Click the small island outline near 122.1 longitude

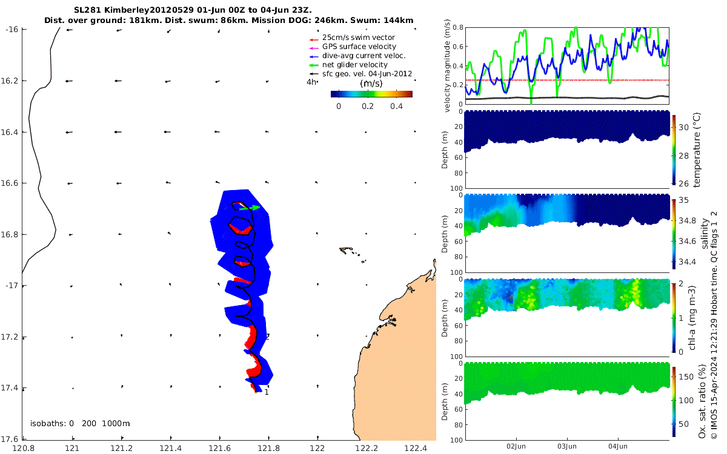(347, 250)
